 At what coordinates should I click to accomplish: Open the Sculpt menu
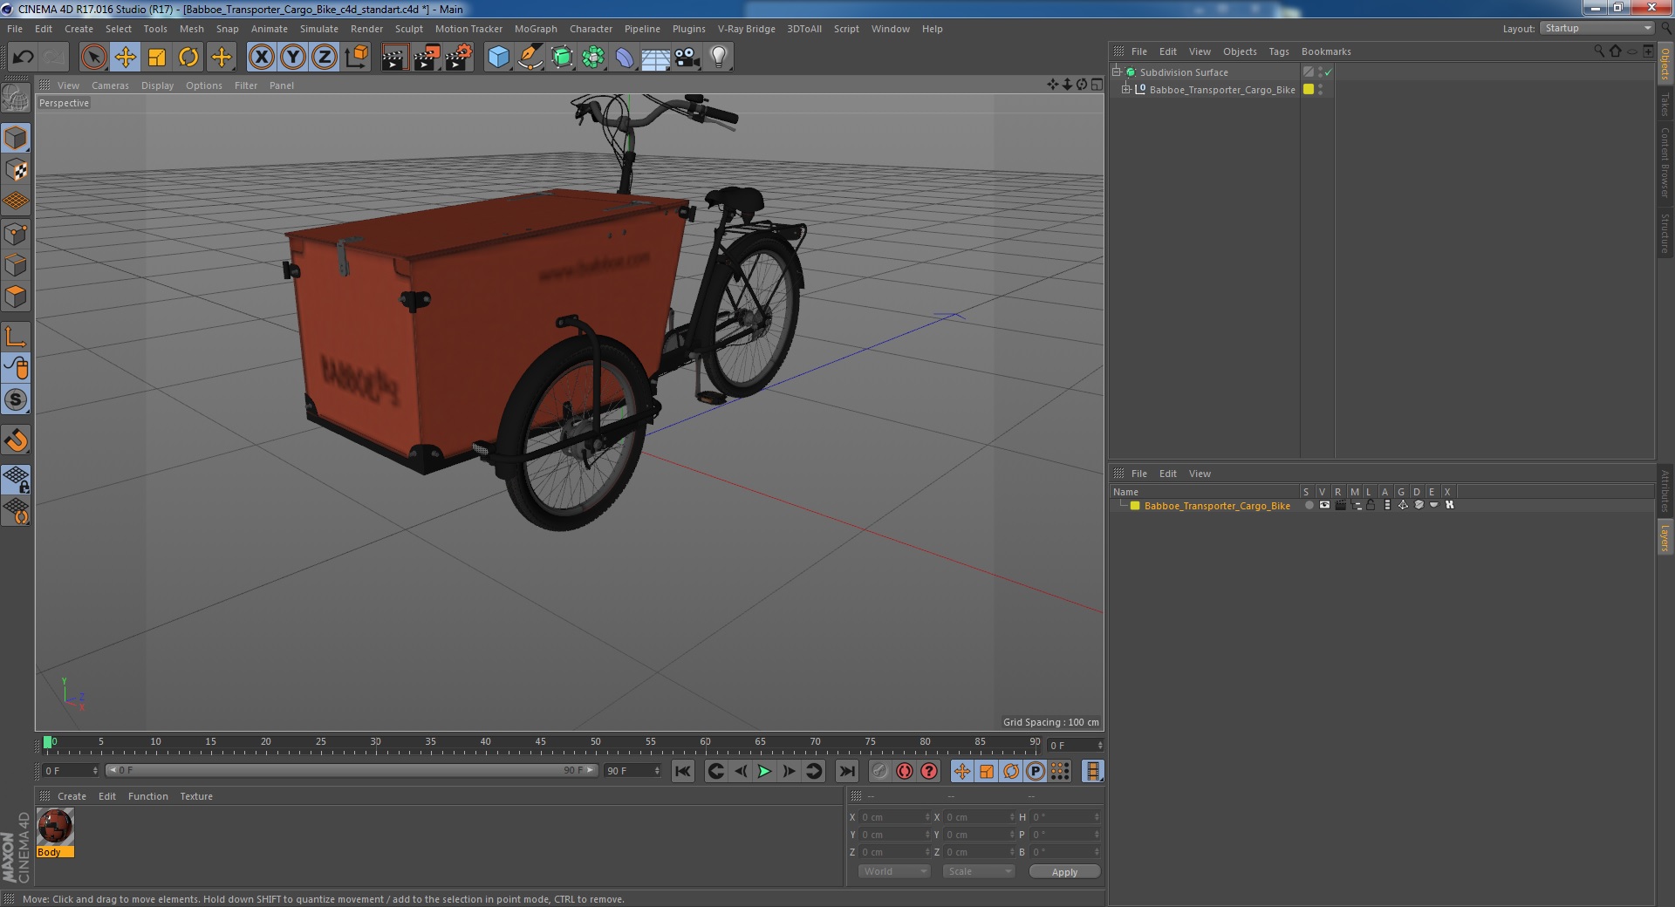click(409, 29)
